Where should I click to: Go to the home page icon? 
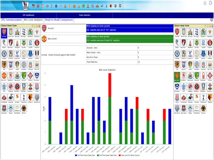[205, 3]
